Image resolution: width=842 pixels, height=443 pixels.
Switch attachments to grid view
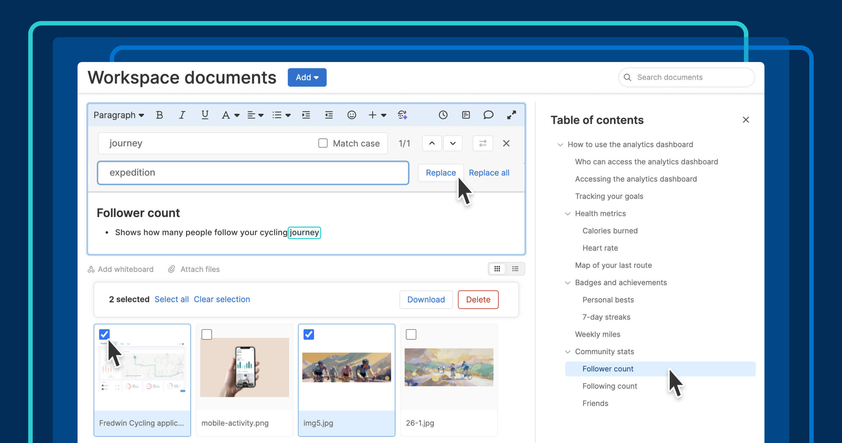497,269
